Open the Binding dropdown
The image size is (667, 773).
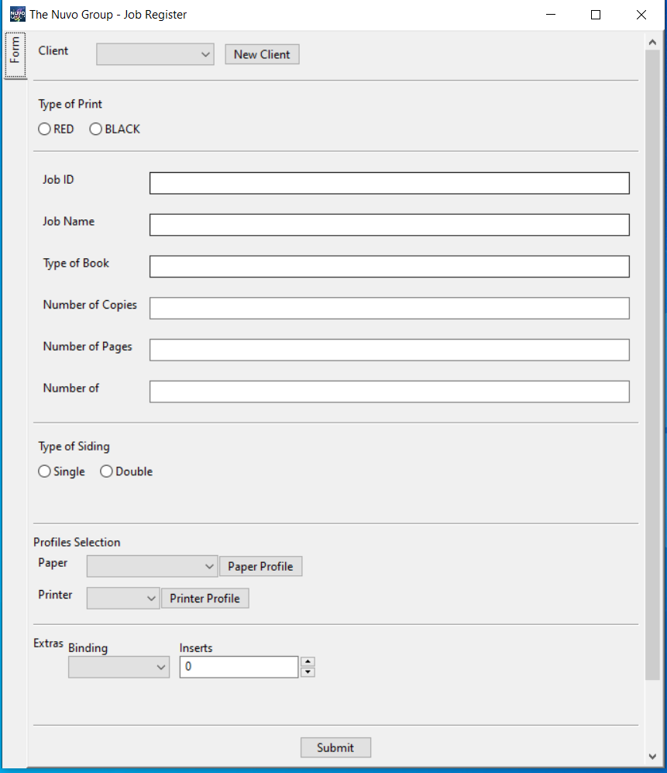119,667
